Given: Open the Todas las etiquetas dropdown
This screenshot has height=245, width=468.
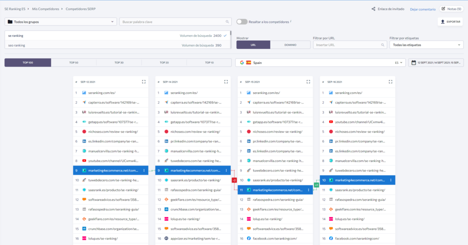Looking at the screenshot, I should tap(426, 45).
